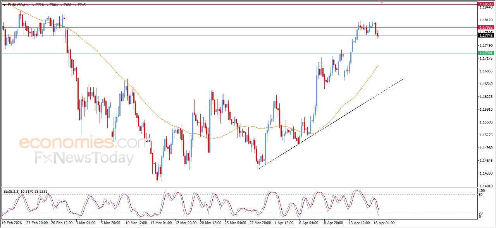Click the 1.16855 price axis value
Viewport: 496px width, 228px height.
pyautogui.click(x=486, y=71)
